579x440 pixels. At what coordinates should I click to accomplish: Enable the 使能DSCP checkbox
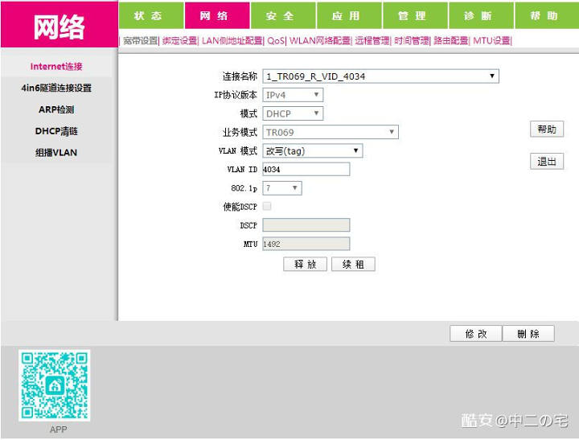coord(267,207)
